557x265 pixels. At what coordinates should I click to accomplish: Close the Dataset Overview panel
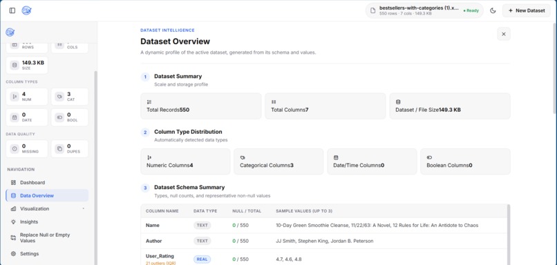[x=503, y=34]
